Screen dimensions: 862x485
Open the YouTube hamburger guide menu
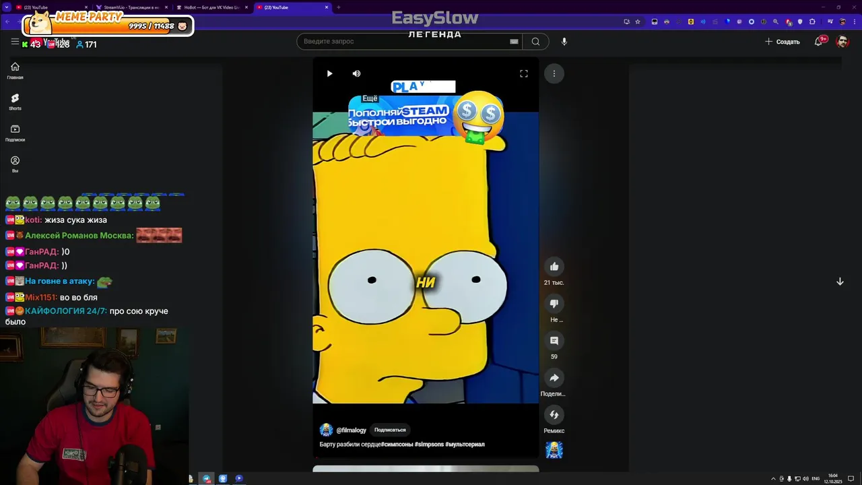point(15,42)
